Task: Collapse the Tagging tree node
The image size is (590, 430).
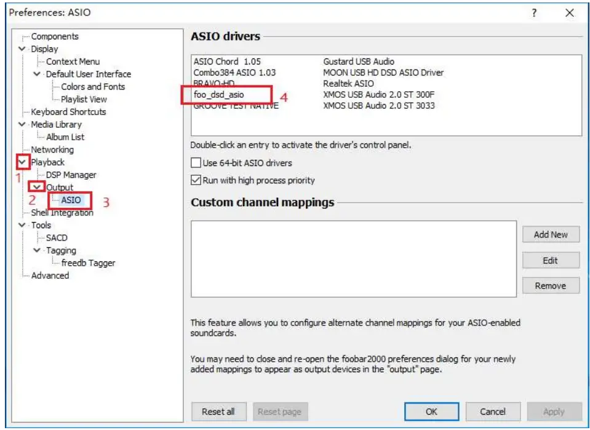Action: point(38,250)
